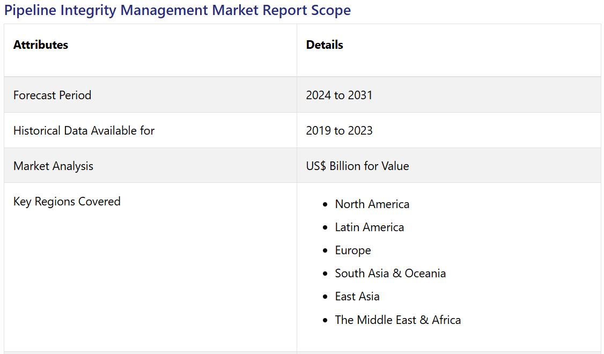Image resolution: width=604 pixels, height=354 pixels.
Task: Click the bullet point beside East Asia
Action: point(325,297)
